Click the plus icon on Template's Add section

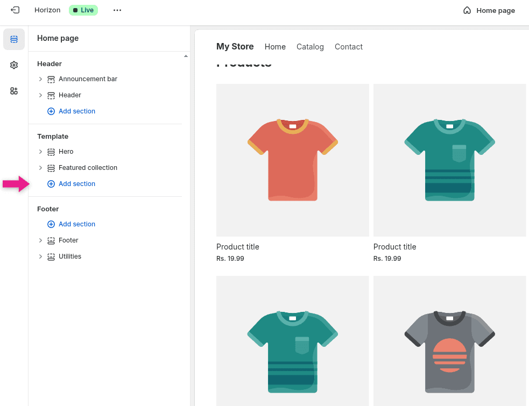coord(51,183)
